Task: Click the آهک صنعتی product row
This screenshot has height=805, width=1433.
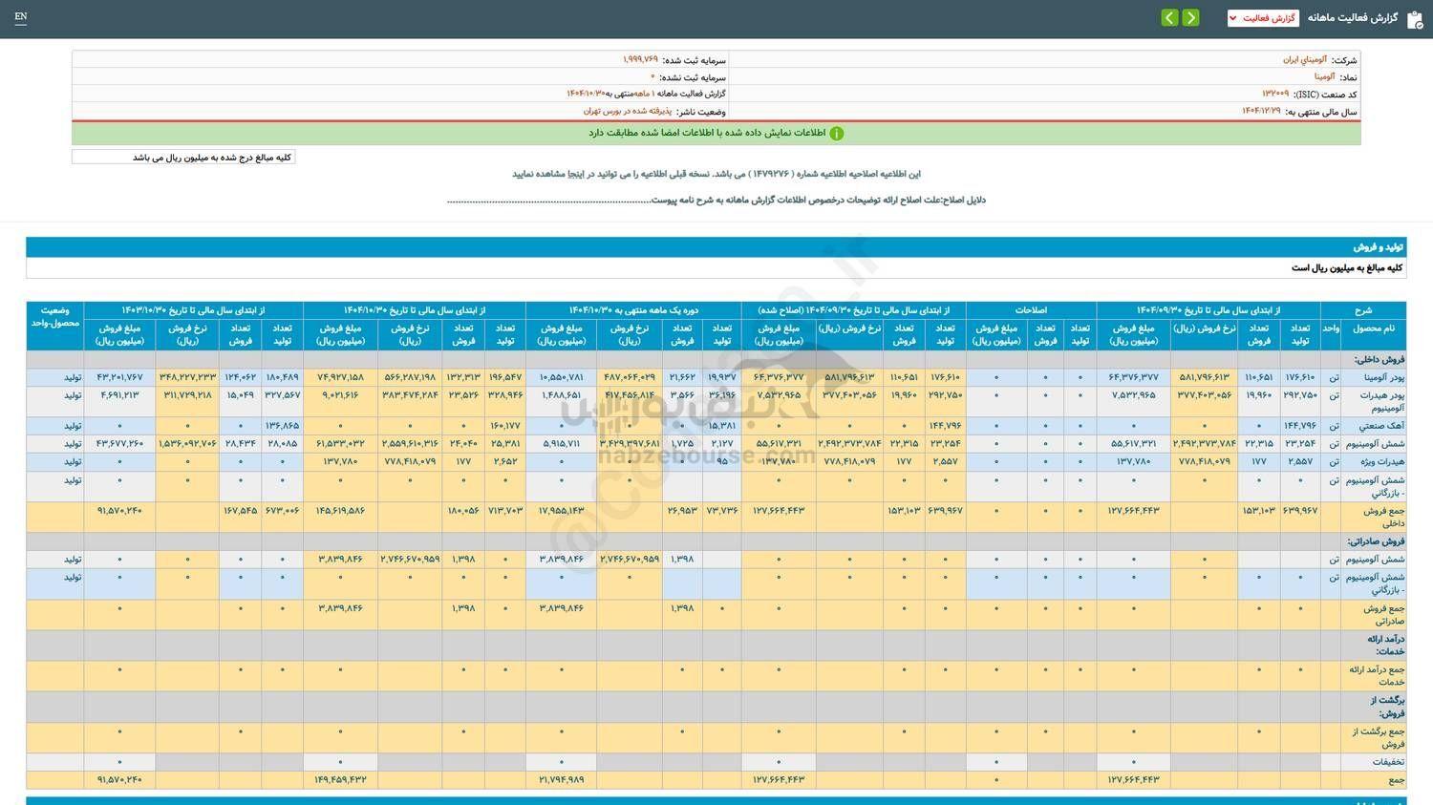Action: pyautogui.click(x=1361, y=425)
